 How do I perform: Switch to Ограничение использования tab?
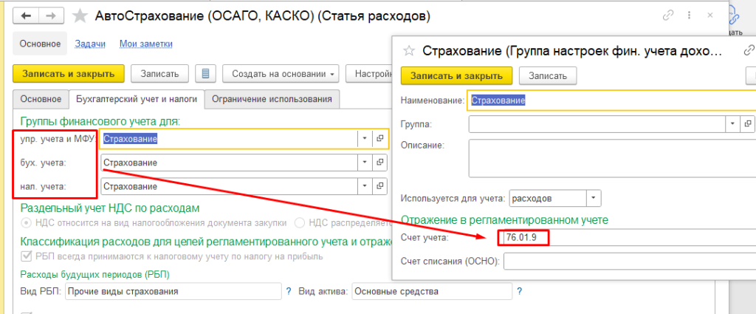click(x=272, y=99)
